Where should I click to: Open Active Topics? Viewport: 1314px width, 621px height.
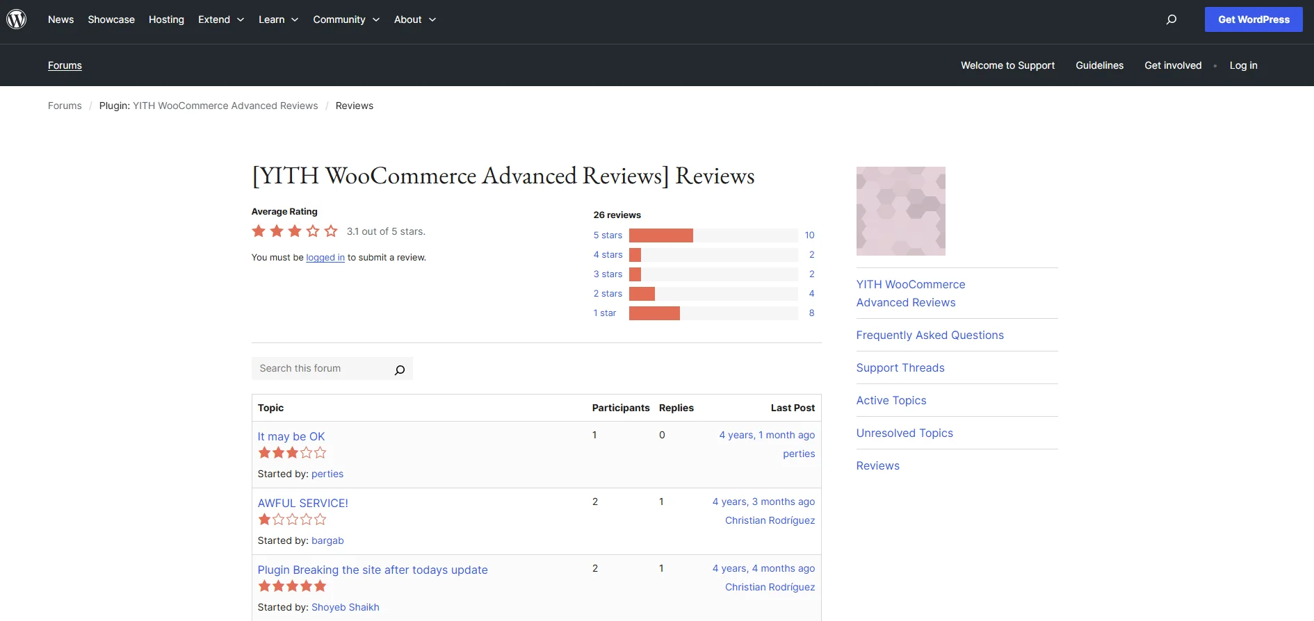pos(891,400)
